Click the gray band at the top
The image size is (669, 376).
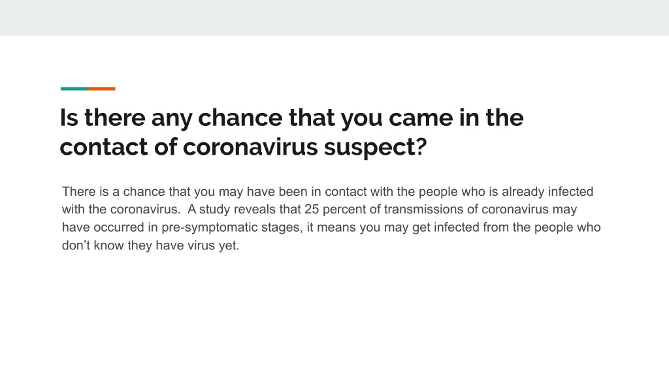[x=334, y=18]
